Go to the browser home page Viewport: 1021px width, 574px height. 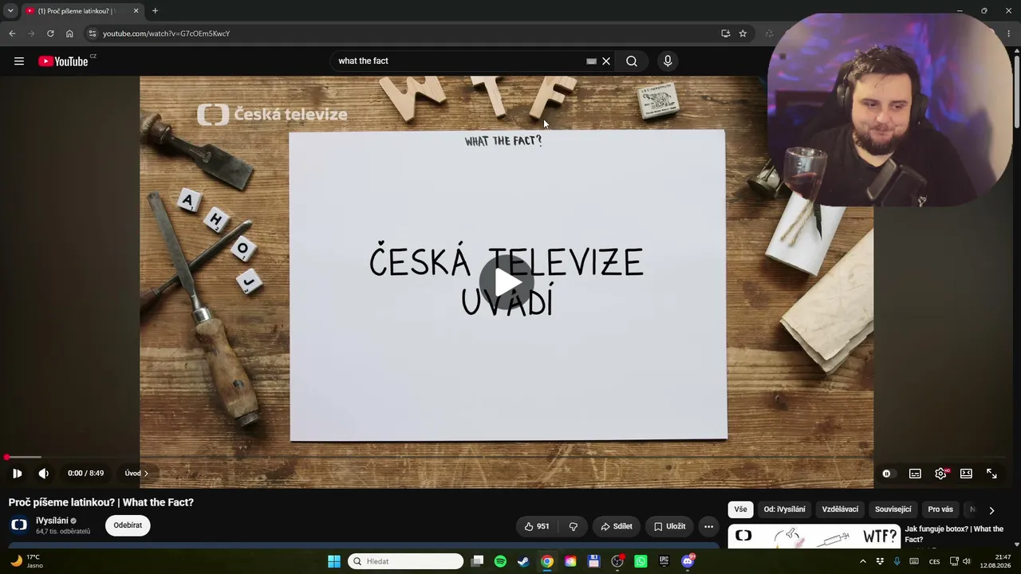(x=69, y=33)
